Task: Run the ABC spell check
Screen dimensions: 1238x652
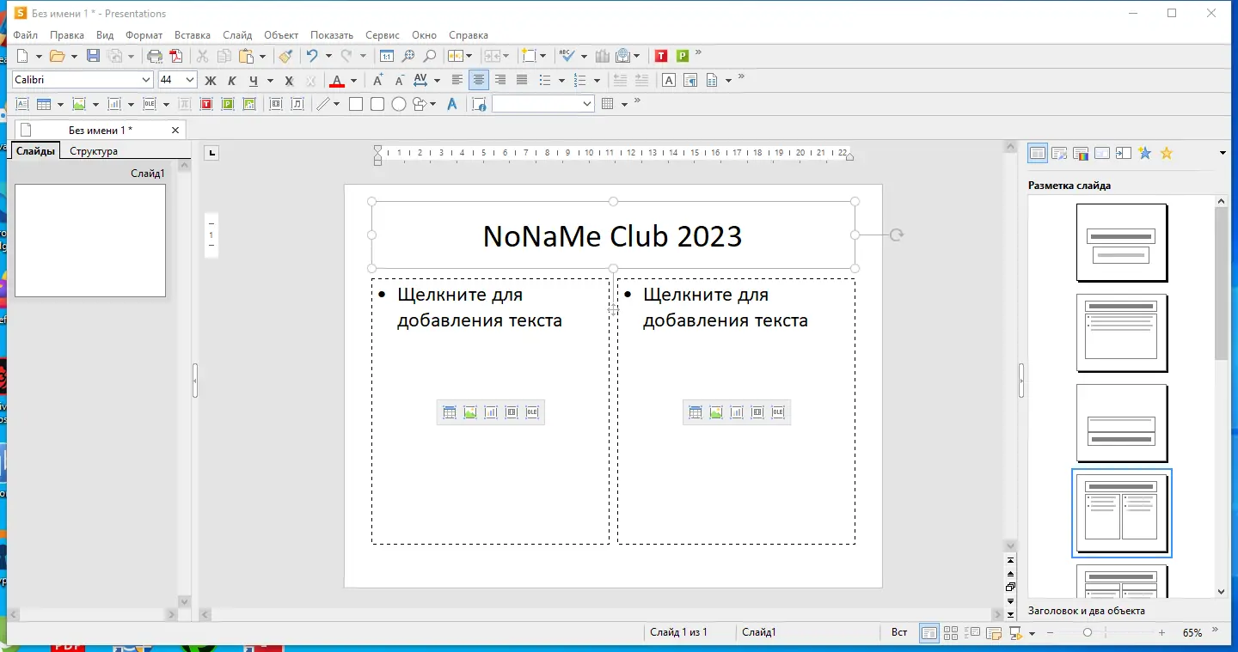Action: point(567,56)
